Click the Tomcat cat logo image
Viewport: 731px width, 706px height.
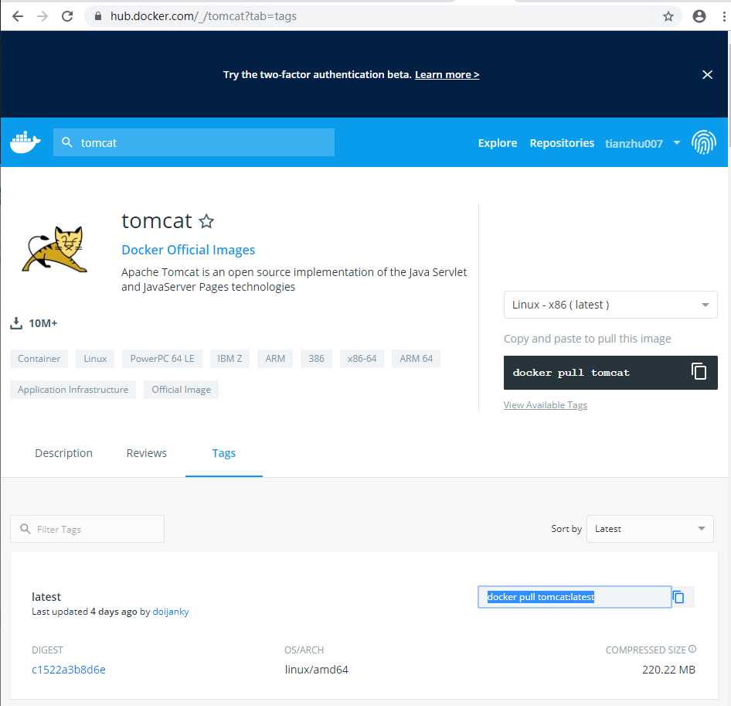[55, 249]
